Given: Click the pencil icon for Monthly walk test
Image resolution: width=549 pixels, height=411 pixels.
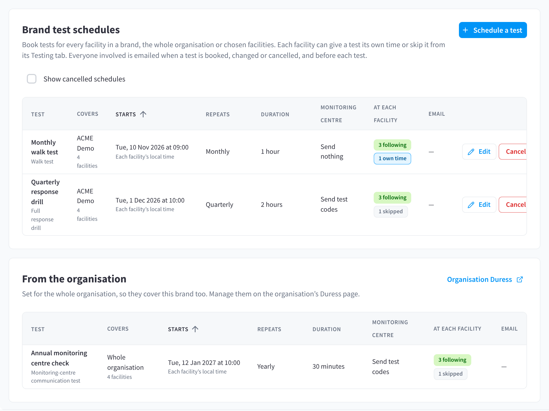Looking at the screenshot, I should (471, 152).
